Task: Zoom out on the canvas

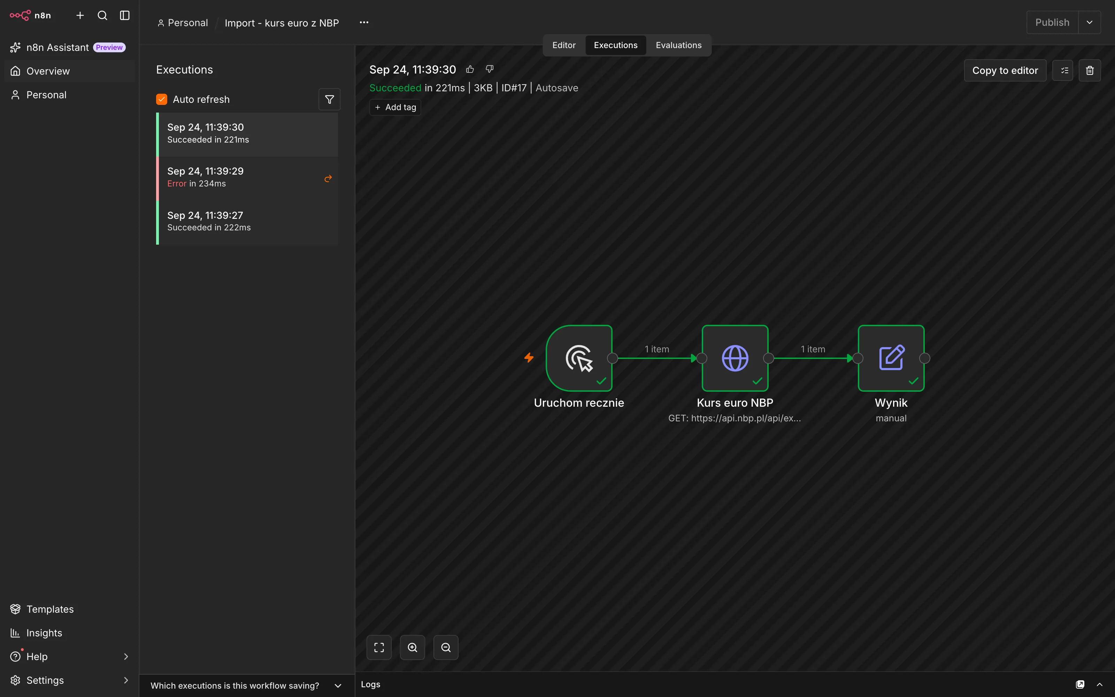Action: (x=446, y=648)
